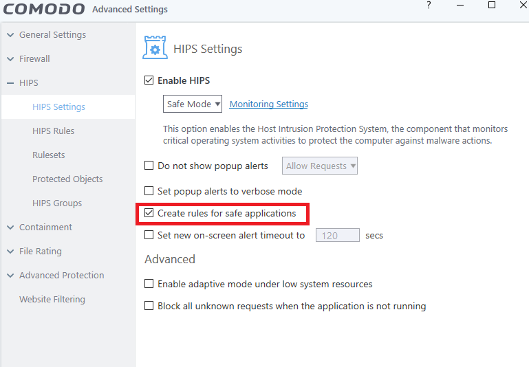The height and width of the screenshot is (367, 529).
Task: Select Protected Objects in sidebar
Action: [67, 179]
